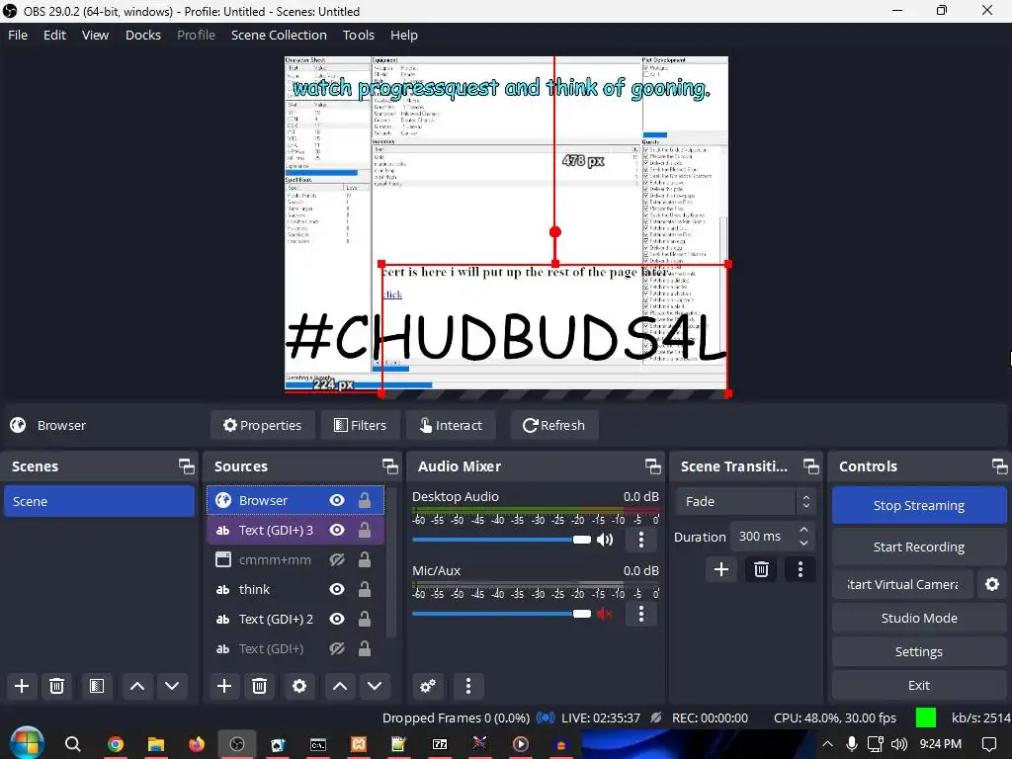Delete selected source with trash icon
This screenshot has width=1012, height=759.
(x=260, y=686)
